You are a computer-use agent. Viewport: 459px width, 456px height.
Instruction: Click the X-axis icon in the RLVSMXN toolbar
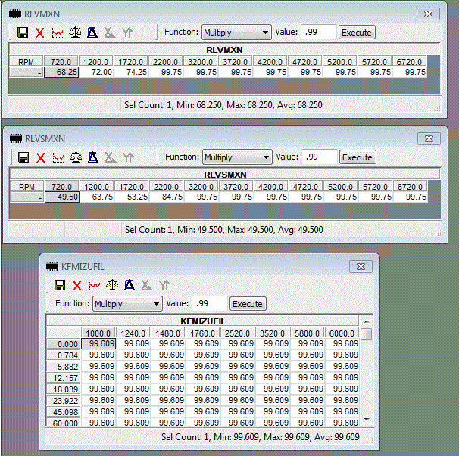click(111, 157)
